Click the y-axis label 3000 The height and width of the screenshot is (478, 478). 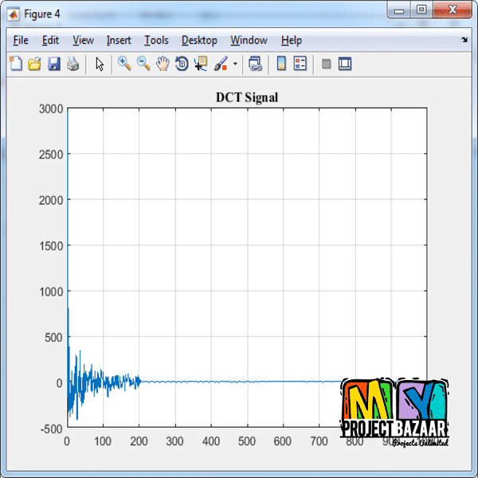51,109
